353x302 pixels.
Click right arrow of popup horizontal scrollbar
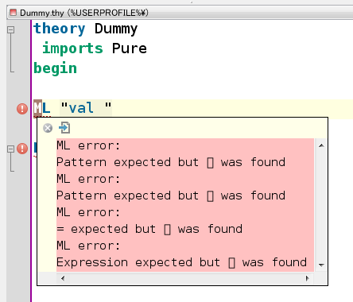click(x=307, y=278)
